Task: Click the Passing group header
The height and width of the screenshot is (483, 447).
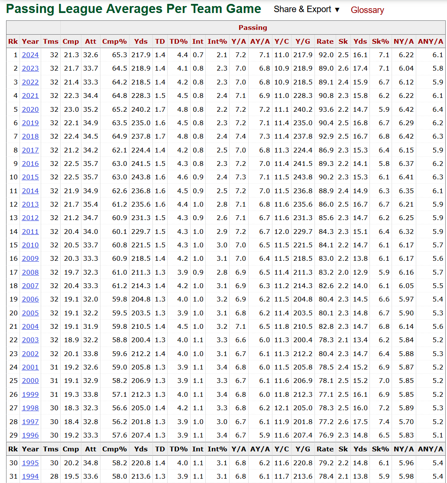Action: click(x=253, y=28)
